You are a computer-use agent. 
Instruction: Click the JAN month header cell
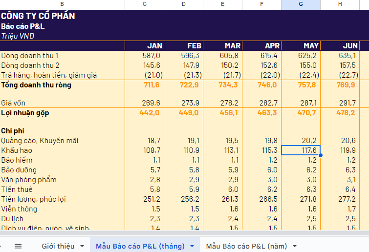click(x=144, y=45)
